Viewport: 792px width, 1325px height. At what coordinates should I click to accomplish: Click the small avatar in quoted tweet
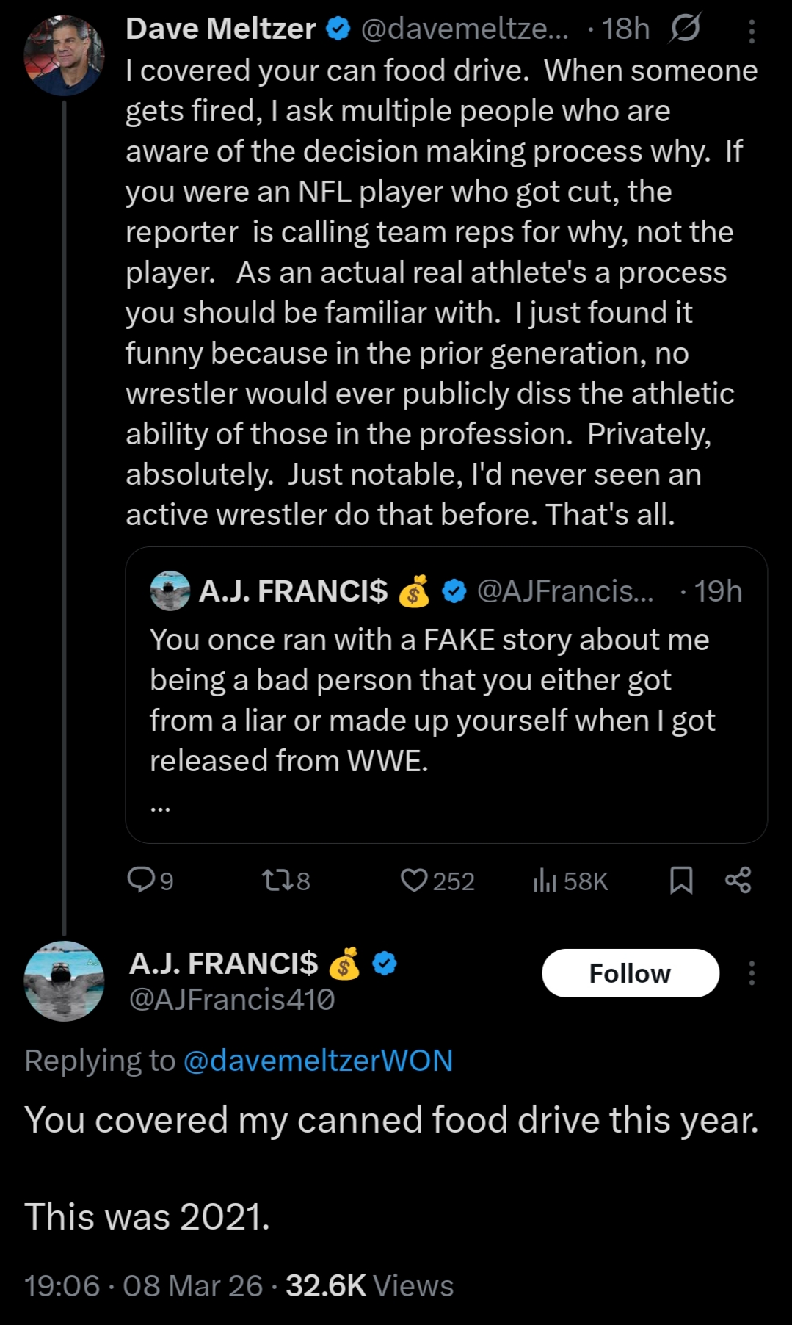coord(170,591)
